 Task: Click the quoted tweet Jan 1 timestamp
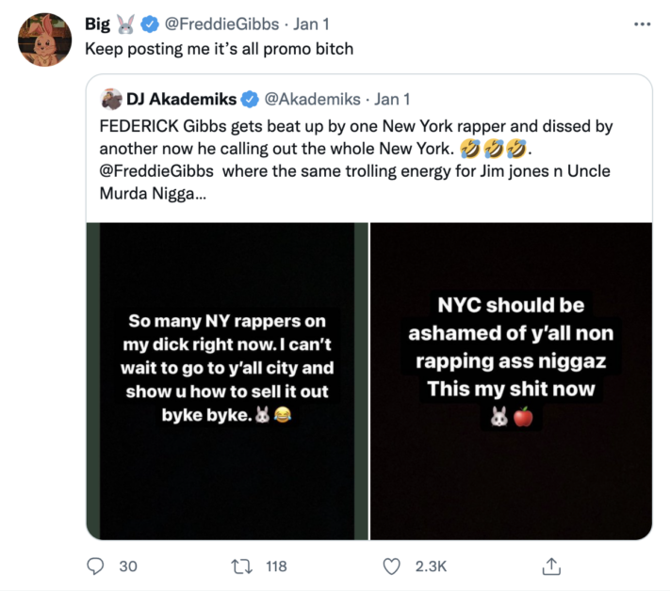(392, 99)
